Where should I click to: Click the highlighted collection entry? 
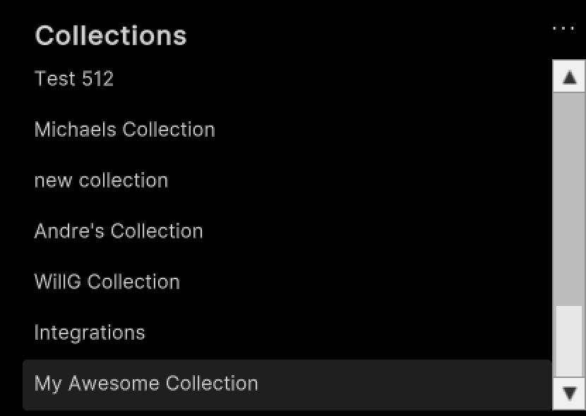(x=146, y=383)
